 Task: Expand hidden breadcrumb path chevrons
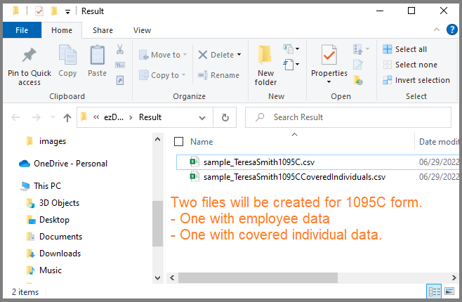point(96,117)
